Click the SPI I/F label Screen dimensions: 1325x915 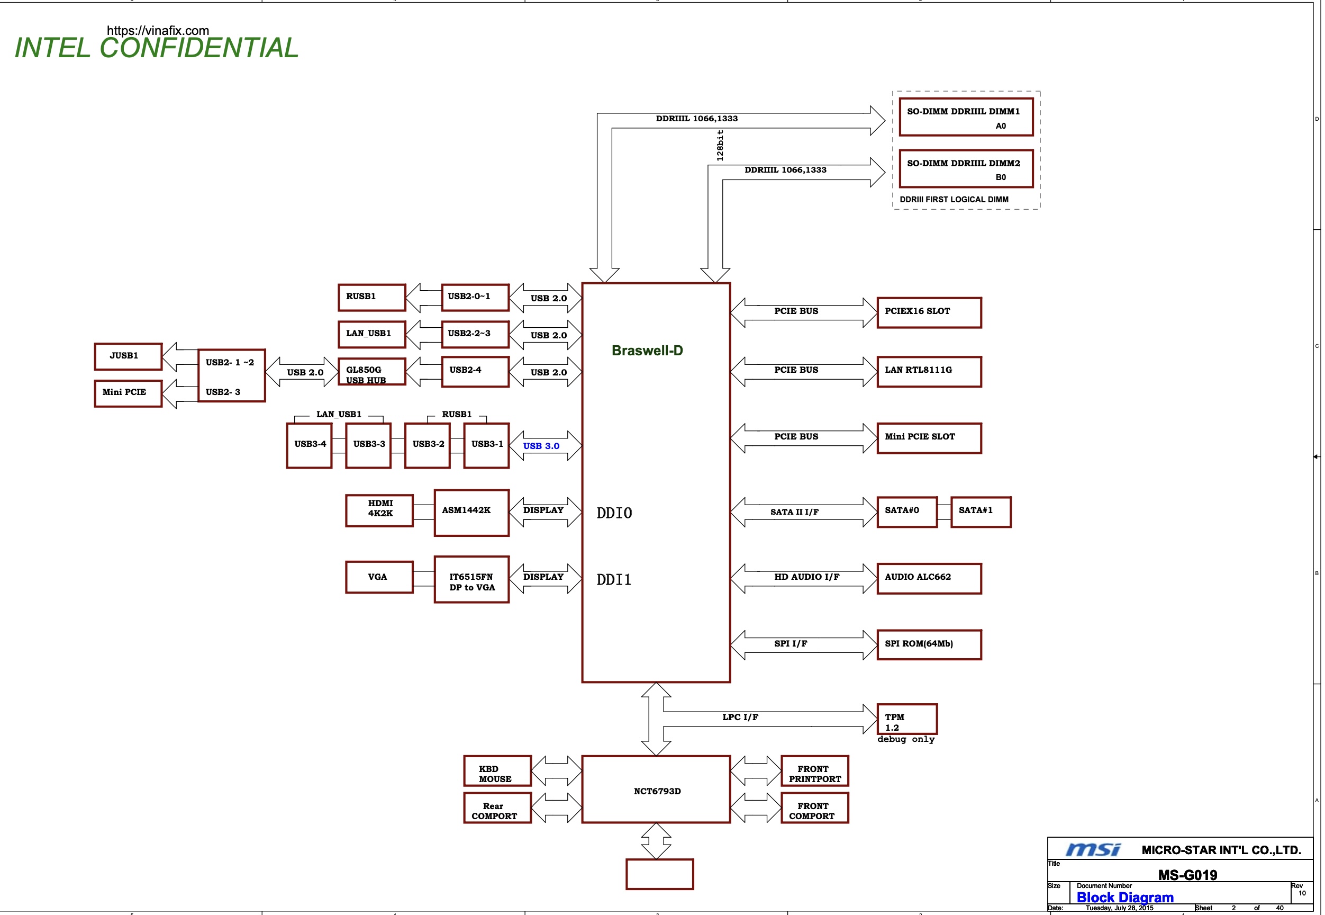click(791, 644)
